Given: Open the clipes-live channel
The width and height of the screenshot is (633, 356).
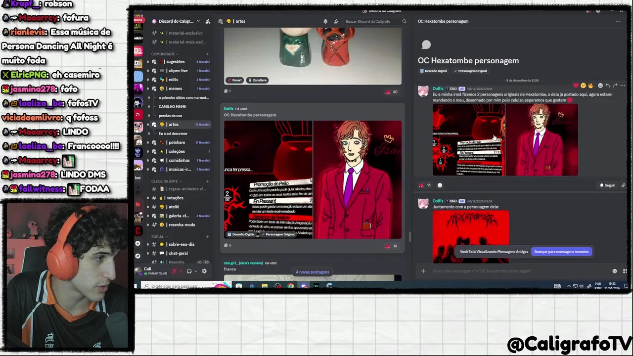Looking at the screenshot, I should pos(181,71).
